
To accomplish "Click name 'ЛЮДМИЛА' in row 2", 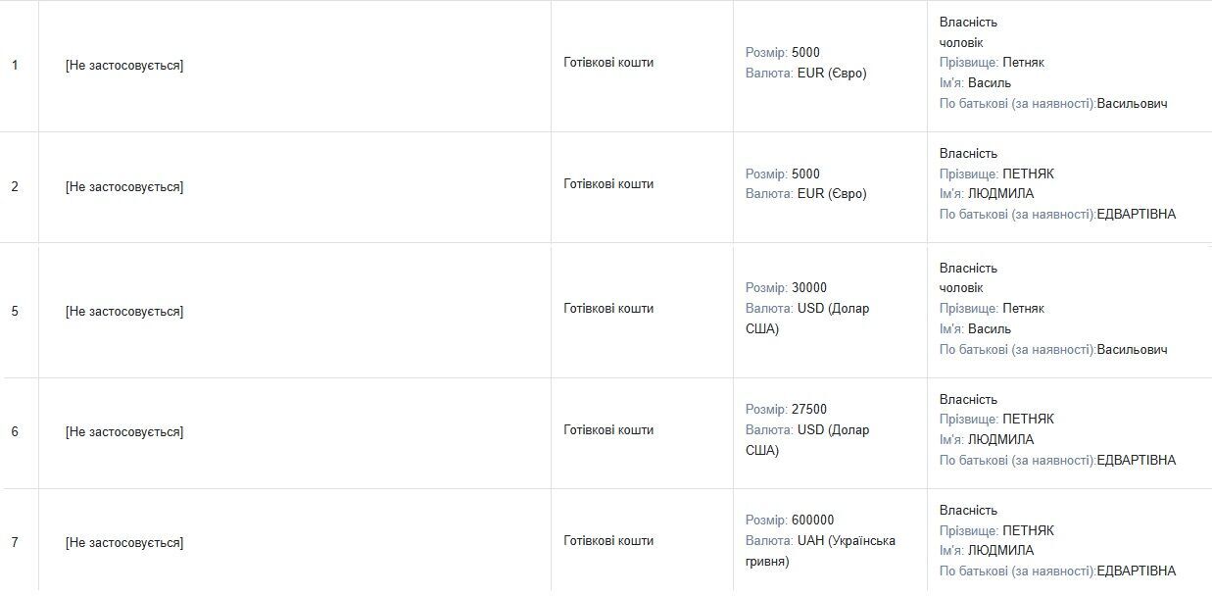I will [x=1000, y=194].
